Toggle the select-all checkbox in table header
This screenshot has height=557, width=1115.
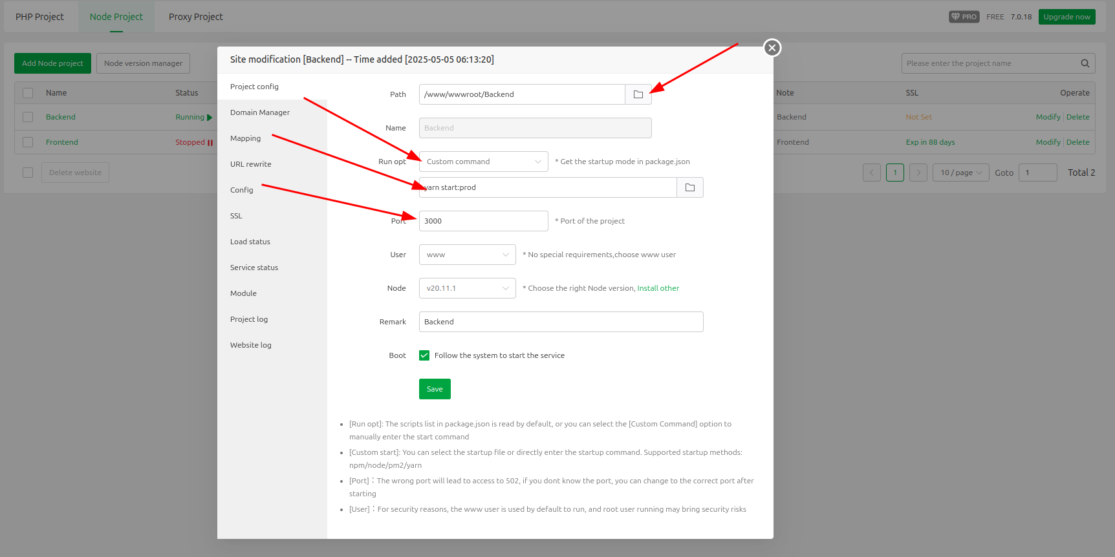point(28,93)
